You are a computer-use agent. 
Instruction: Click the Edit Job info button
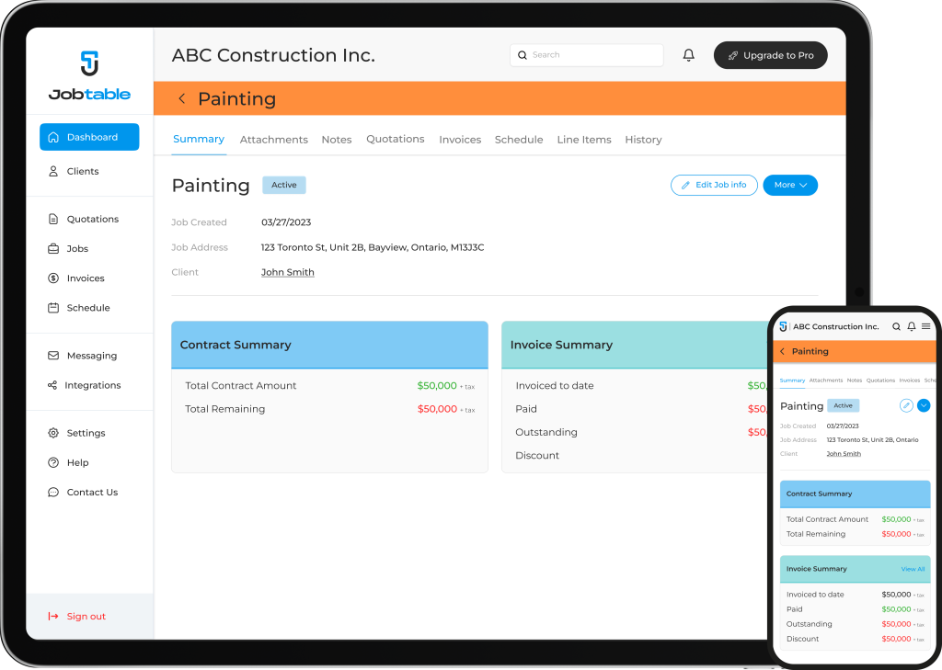[714, 185]
